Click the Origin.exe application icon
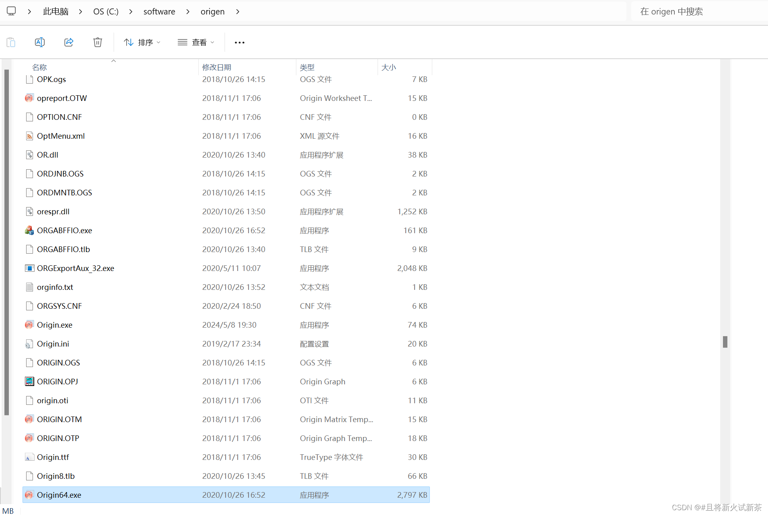 point(29,325)
